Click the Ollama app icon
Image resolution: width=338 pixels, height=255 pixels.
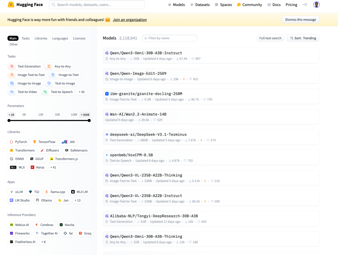38,200
